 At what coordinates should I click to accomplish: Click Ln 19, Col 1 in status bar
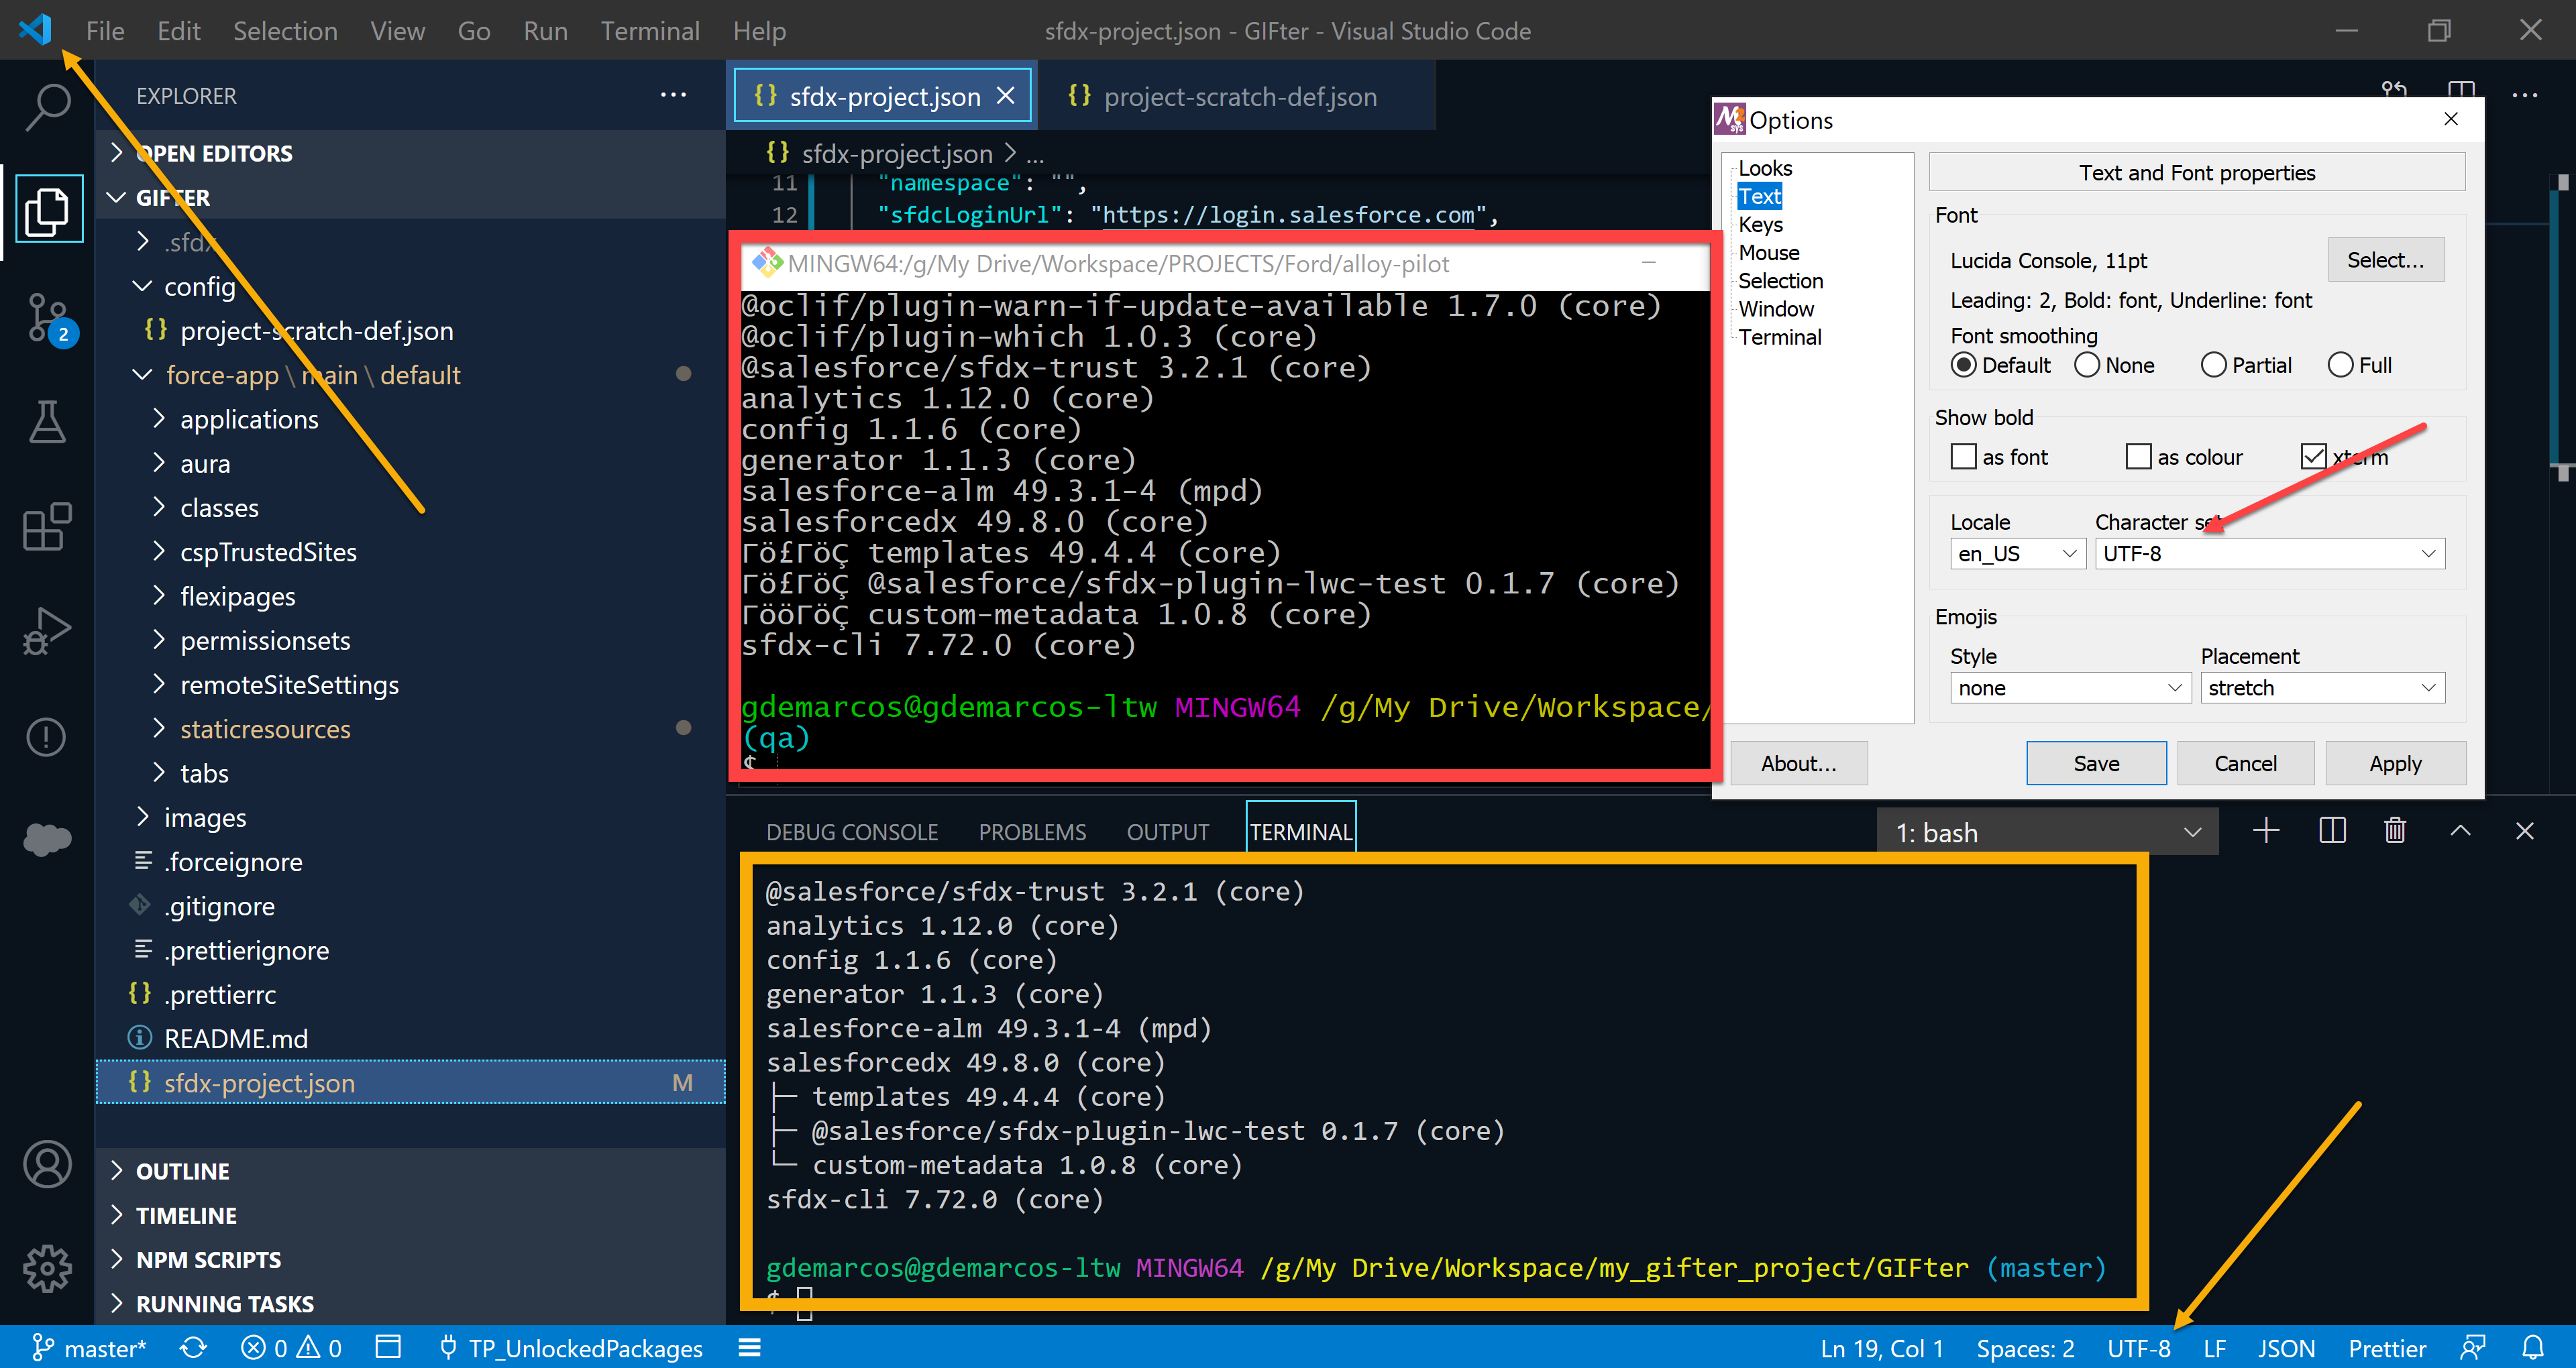1881,1348
